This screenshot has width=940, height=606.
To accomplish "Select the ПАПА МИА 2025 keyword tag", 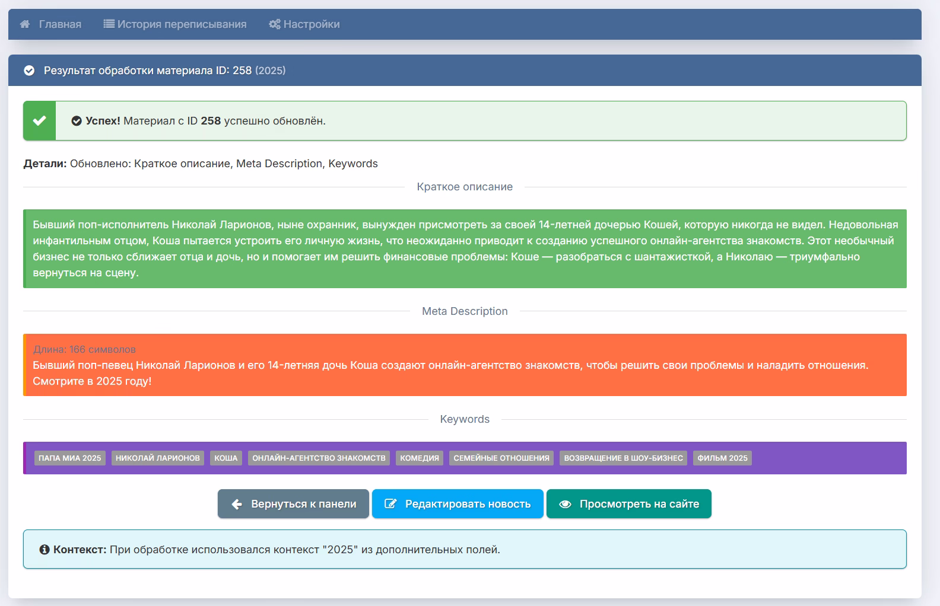I will coord(70,458).
